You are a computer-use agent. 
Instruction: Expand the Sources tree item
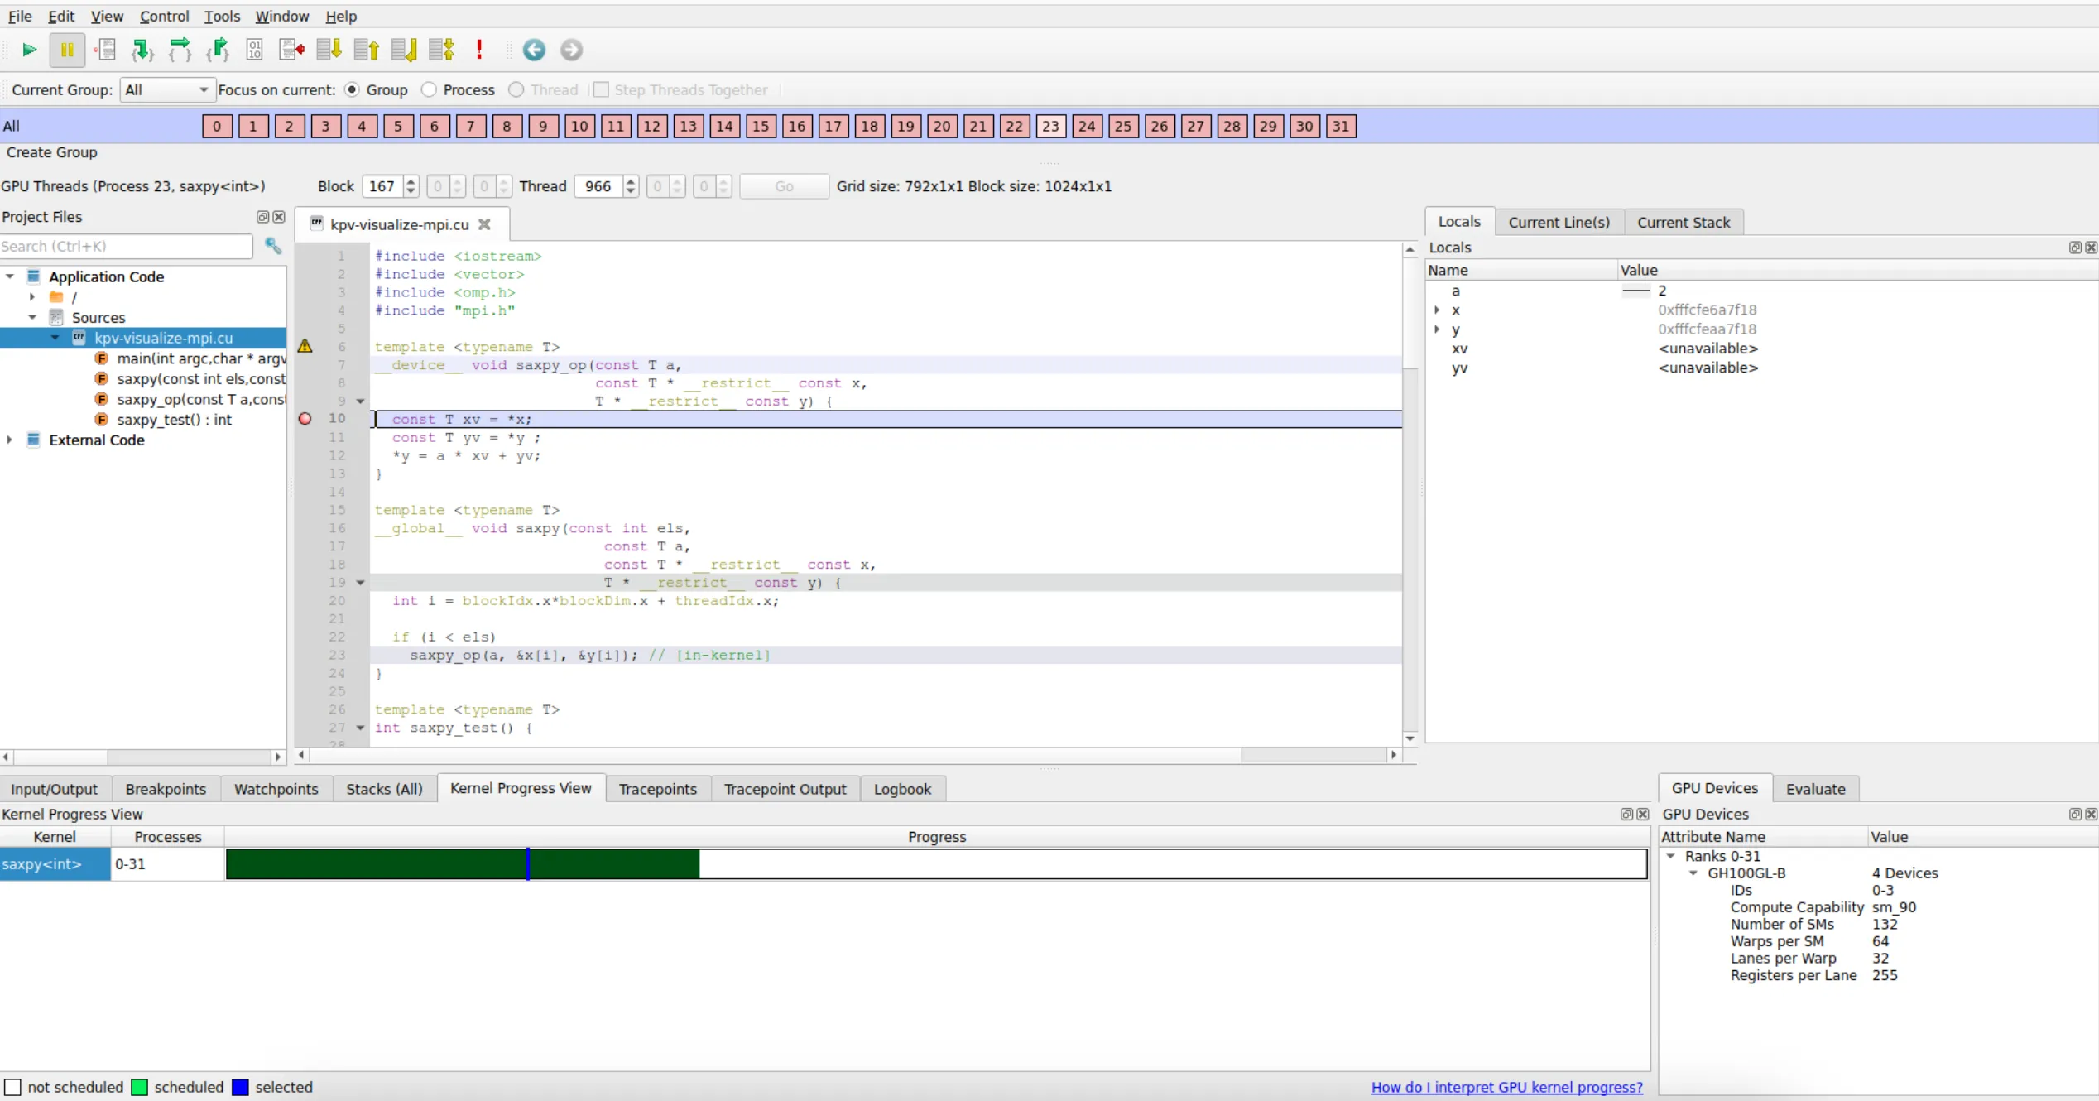coord(31,316)
